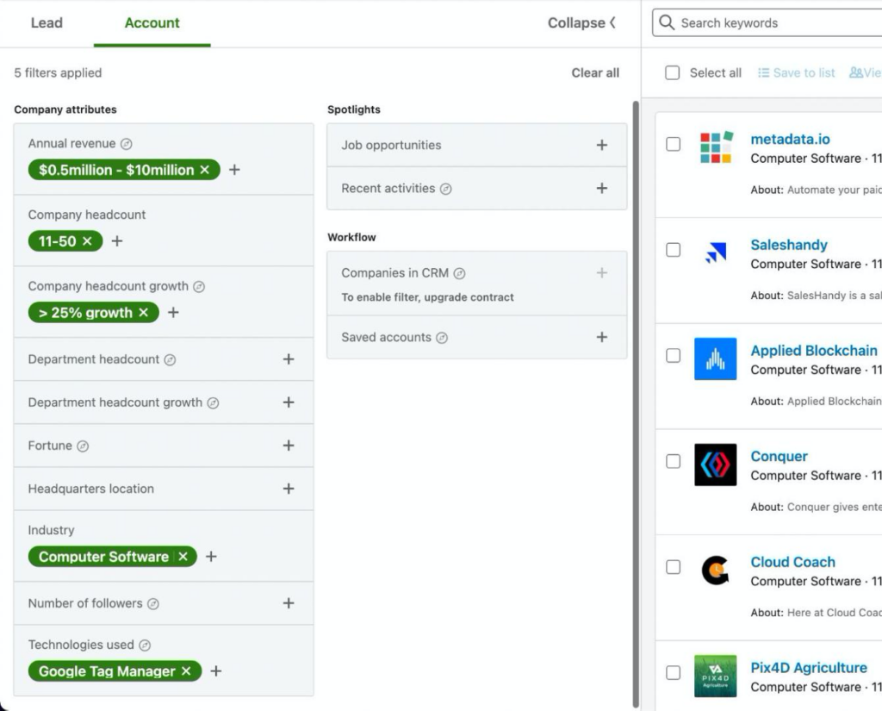Click Clear all to reset filters
Image resolution: width=882 pixels, height=711 pixels.
(595, 73)
